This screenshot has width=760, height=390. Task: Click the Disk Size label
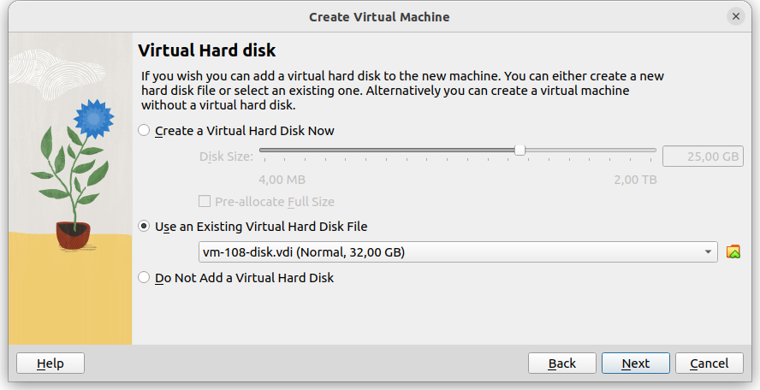(226, 157)
